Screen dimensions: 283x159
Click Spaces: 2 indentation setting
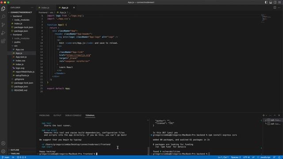236,157
